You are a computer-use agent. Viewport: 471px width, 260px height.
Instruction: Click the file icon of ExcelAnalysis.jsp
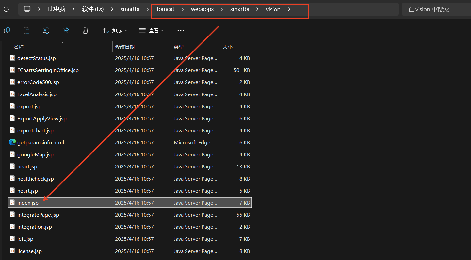pos(12,94)
